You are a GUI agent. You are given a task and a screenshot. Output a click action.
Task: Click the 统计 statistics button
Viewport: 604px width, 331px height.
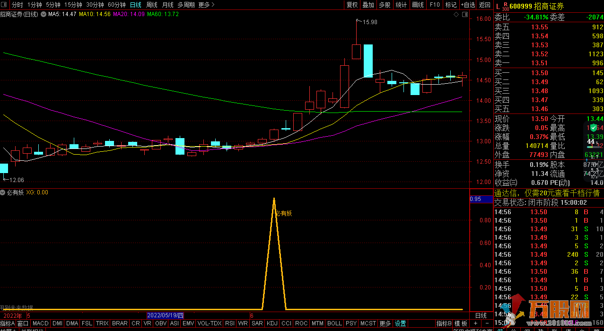pos(401,5)
